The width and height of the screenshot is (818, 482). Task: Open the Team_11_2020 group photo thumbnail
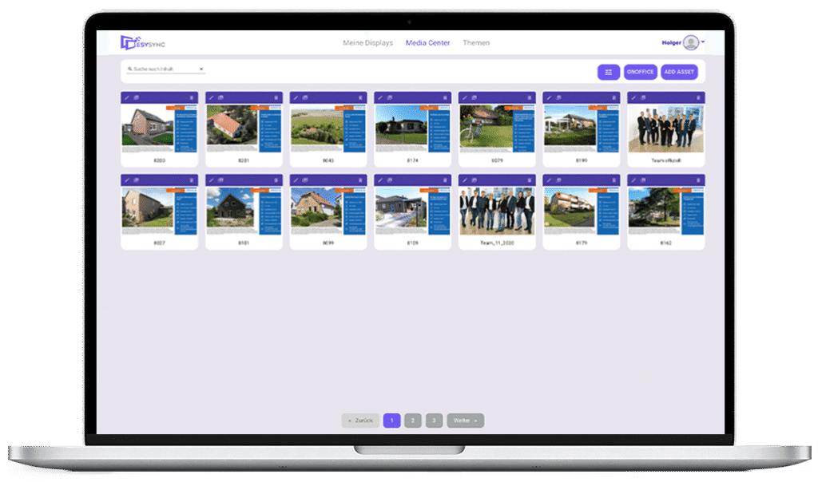click(497, 211)
